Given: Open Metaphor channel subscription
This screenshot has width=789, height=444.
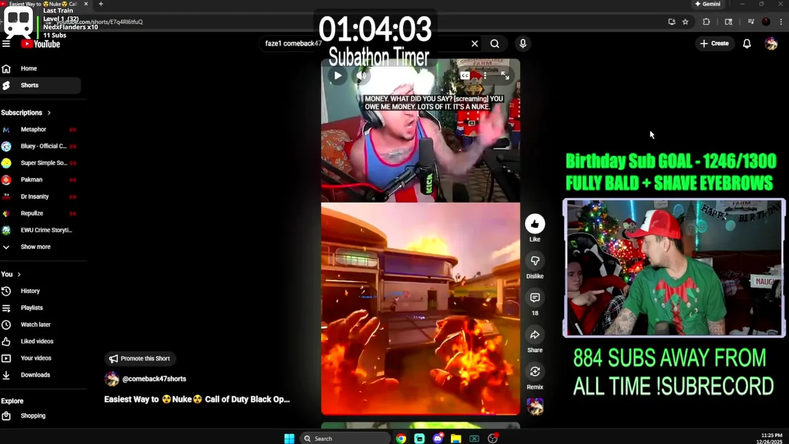Looking at the screenshot, I should click(40, 129).
